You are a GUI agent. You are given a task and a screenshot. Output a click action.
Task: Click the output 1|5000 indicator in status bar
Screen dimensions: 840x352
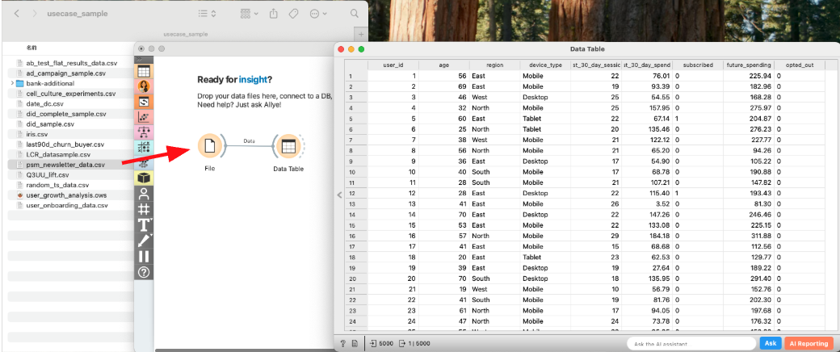point(416,343)
